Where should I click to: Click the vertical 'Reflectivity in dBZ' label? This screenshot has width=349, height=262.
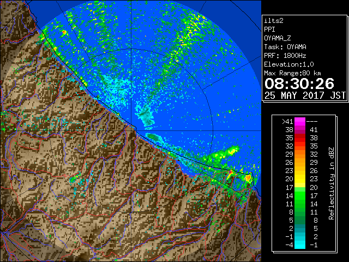pyautogui.click(x=332, y=183)
